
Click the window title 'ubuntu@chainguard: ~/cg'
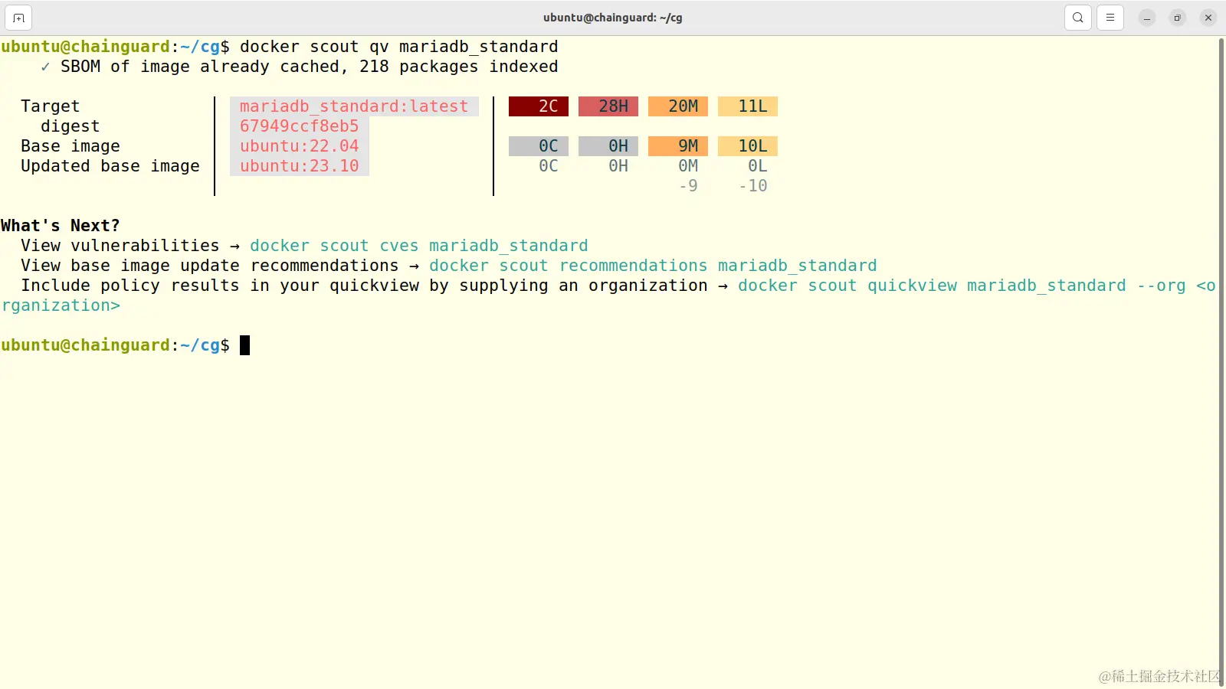tap(613, 18)
